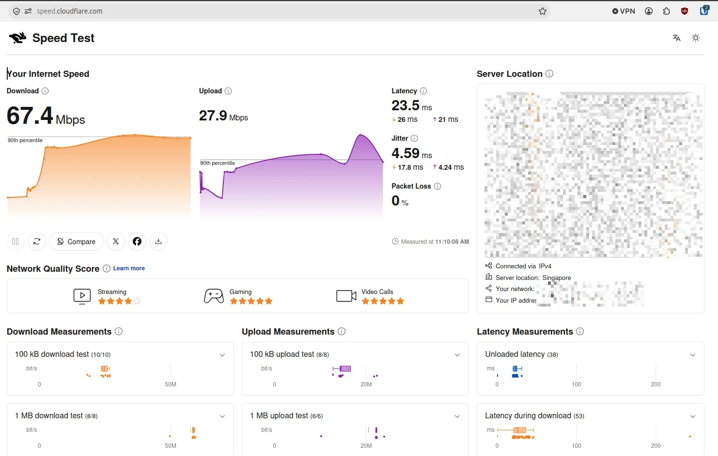Open the browser extensions puzzle icon
The image size is (718, 456).
(667, 11)
